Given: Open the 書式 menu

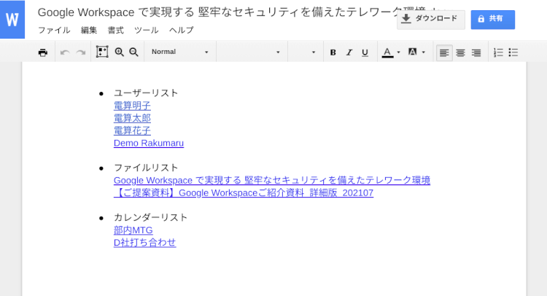Looking at the screenshot, I should [x=115, y=31].
